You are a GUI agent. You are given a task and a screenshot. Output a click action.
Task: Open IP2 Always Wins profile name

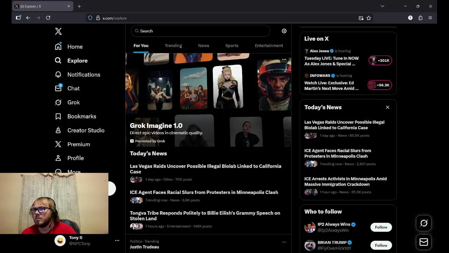pos(334,224)
